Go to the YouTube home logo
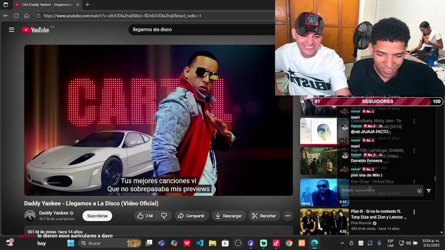445x250 pixels. [x=35, y=30]
